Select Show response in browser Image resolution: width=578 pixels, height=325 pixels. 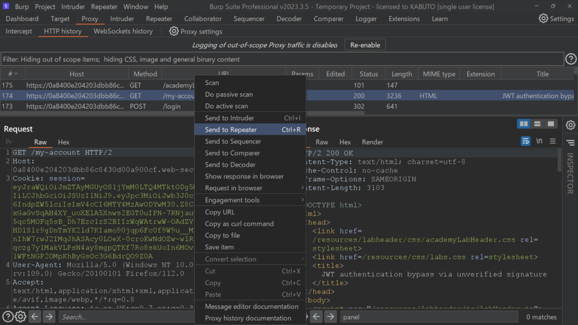coord(250,176)
